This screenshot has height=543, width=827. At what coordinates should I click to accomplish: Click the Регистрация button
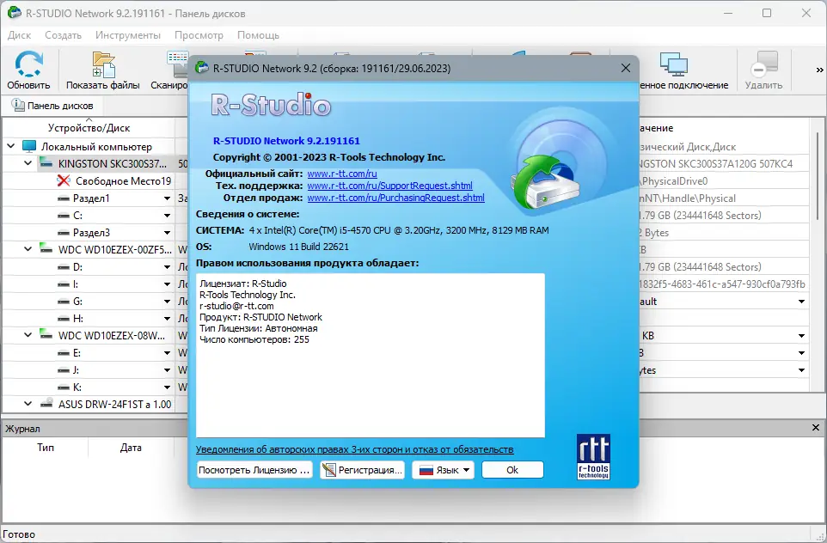[362, 470]
